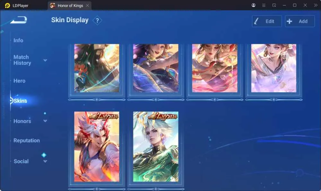
Task: Expand the Honors submenu arrow
Action: (45, 121)
